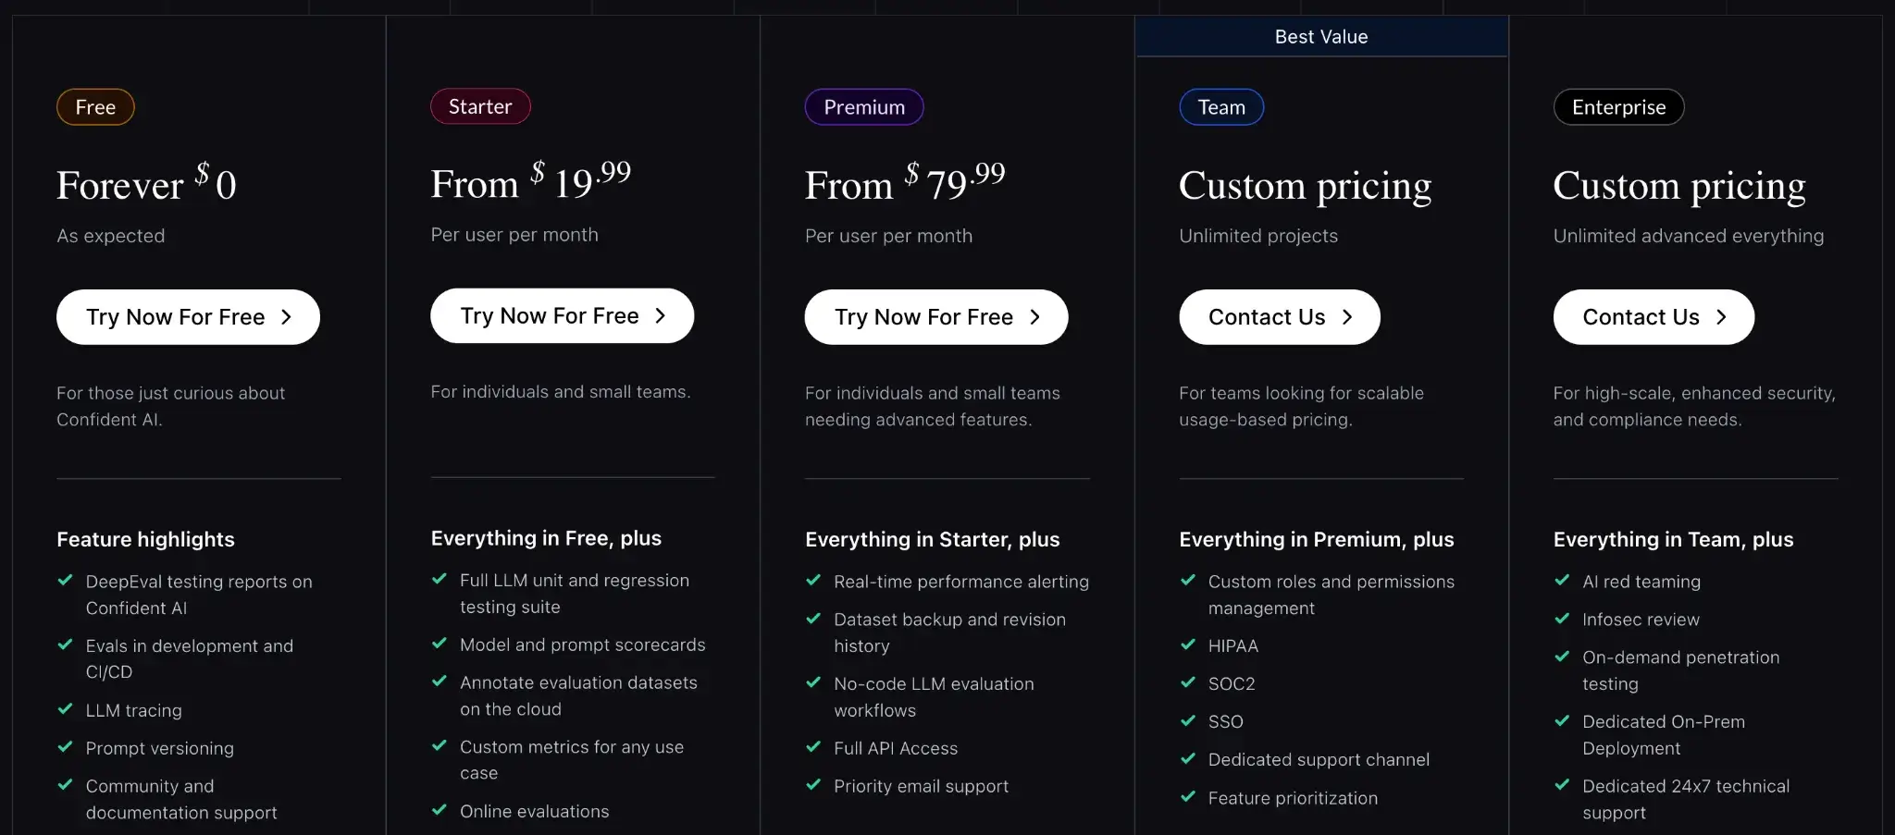The image size is (1895, 835).
Task: Contact sales for the Team plan
Action: coord(1279,317)
